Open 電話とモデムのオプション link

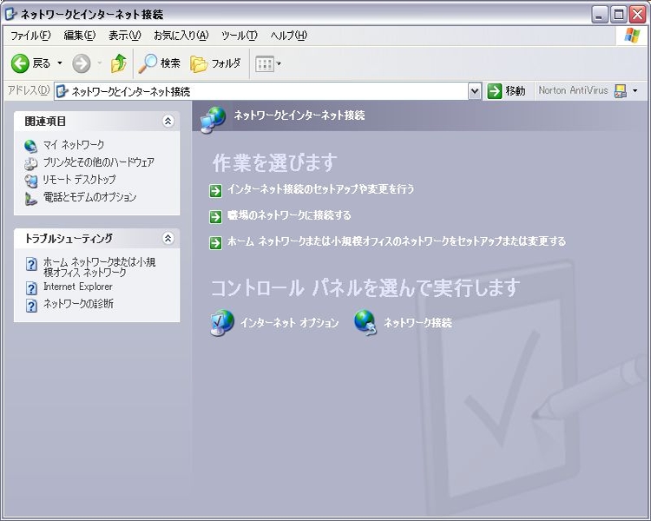[x=89, y=197]
